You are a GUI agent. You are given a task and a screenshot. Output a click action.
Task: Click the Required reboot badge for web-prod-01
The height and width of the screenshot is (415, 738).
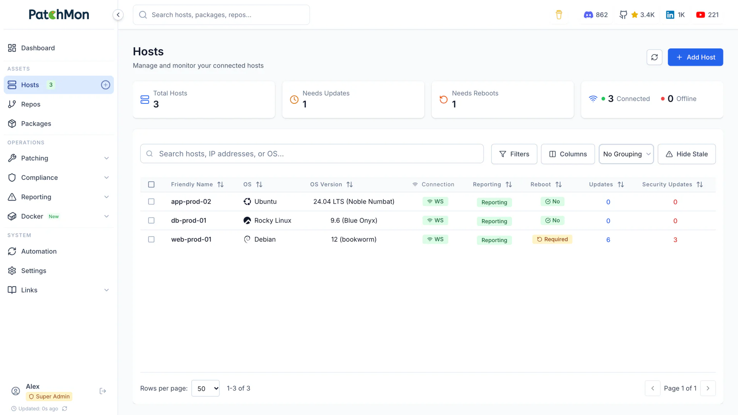[552, 239]
